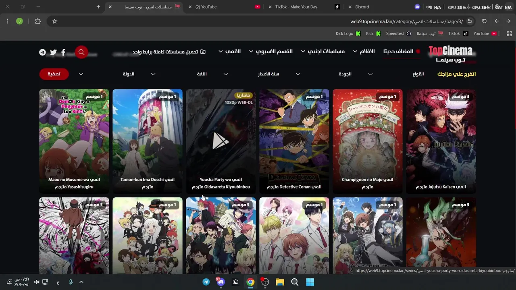516x290 pixels.
Task: Open Discord from the taskbar
Action: [x=221, y=282]
